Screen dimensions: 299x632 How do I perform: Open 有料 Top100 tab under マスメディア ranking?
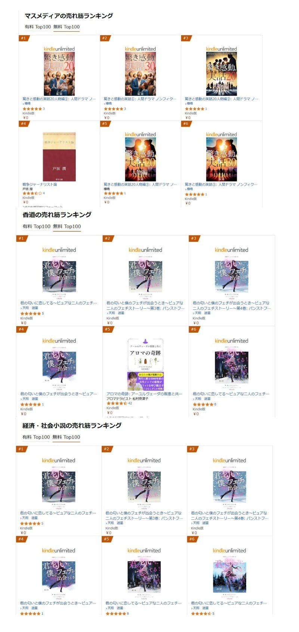point(38,27)
